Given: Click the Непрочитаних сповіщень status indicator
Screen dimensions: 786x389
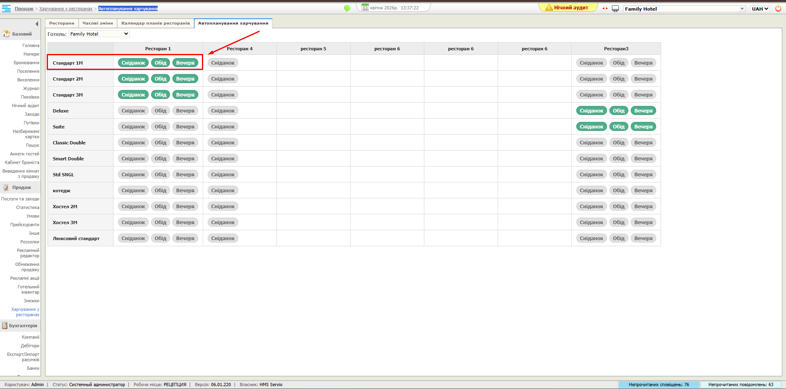Looking at the screenshot, I should click(659, 385).
